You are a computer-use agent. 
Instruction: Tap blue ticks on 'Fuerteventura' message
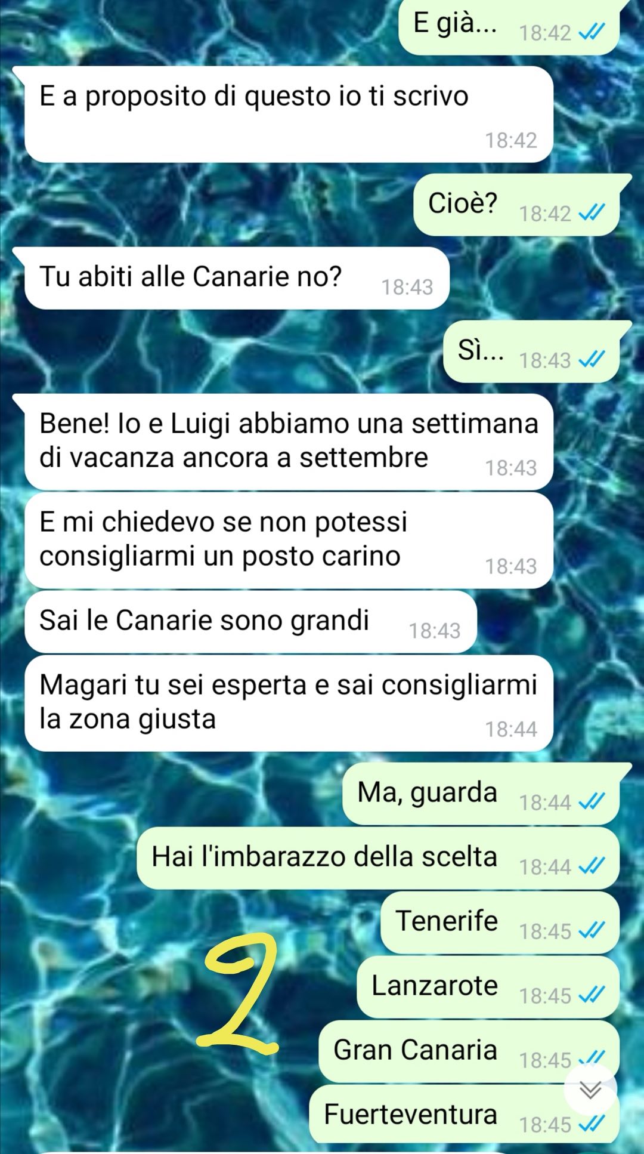592,1124
